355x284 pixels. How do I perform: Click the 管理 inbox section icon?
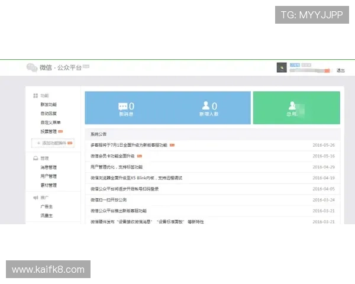pos(35,159)
